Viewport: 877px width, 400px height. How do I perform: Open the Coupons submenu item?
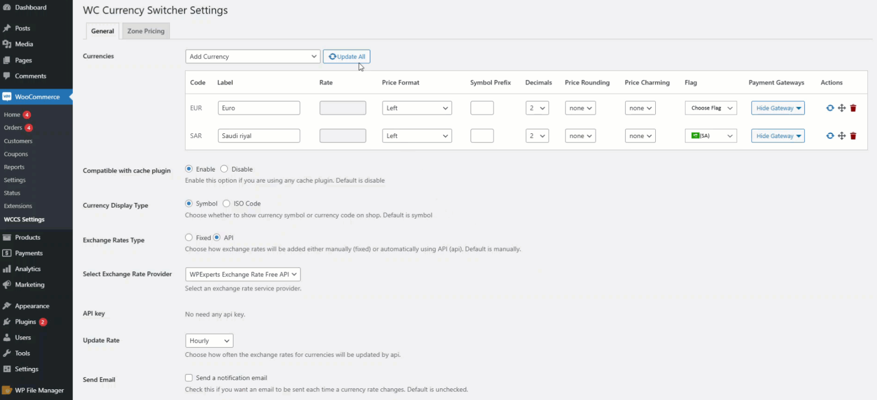coord(16,154)
